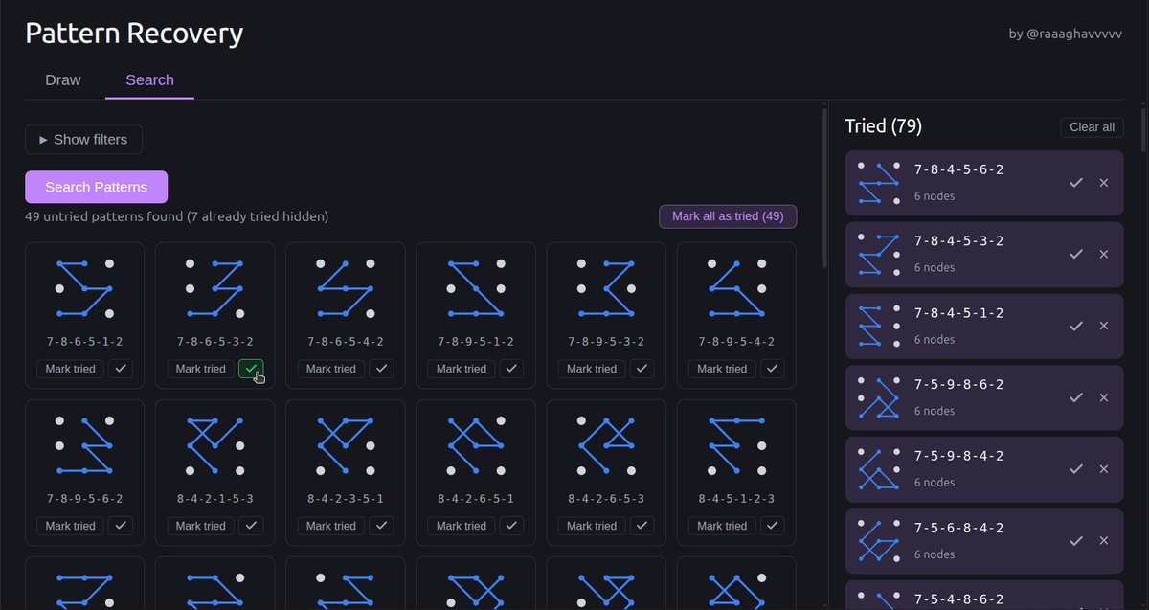Click Mark all as tried (49)
This screenshot has width=1149, height=610.
(728, 216)
